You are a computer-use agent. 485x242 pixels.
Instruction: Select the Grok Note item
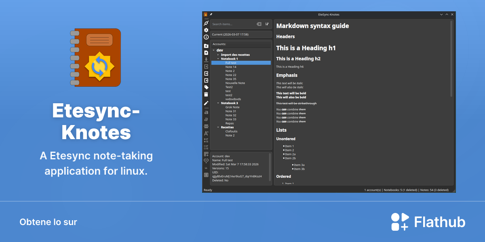click(x=232, y=107)
